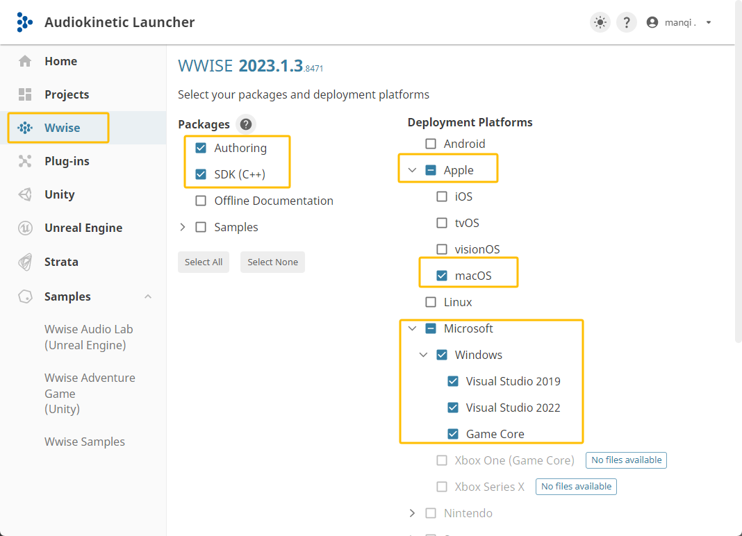Uncheck the SDK (C++) package
Image resolution: width=742 pixels, height=536 pixels.
point(201,174)
